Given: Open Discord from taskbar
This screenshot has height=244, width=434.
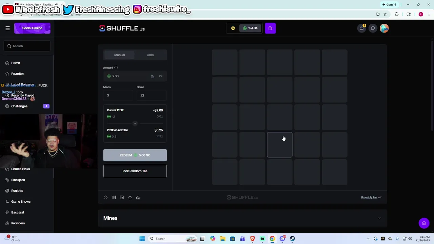Looking at the screenshot, I should click(x=282, y=239).
